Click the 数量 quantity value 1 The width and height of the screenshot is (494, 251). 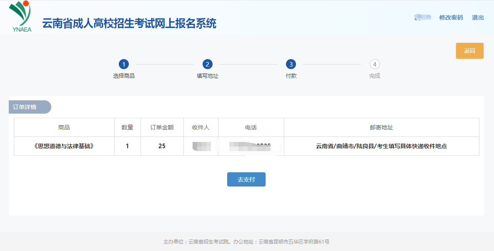128,146
